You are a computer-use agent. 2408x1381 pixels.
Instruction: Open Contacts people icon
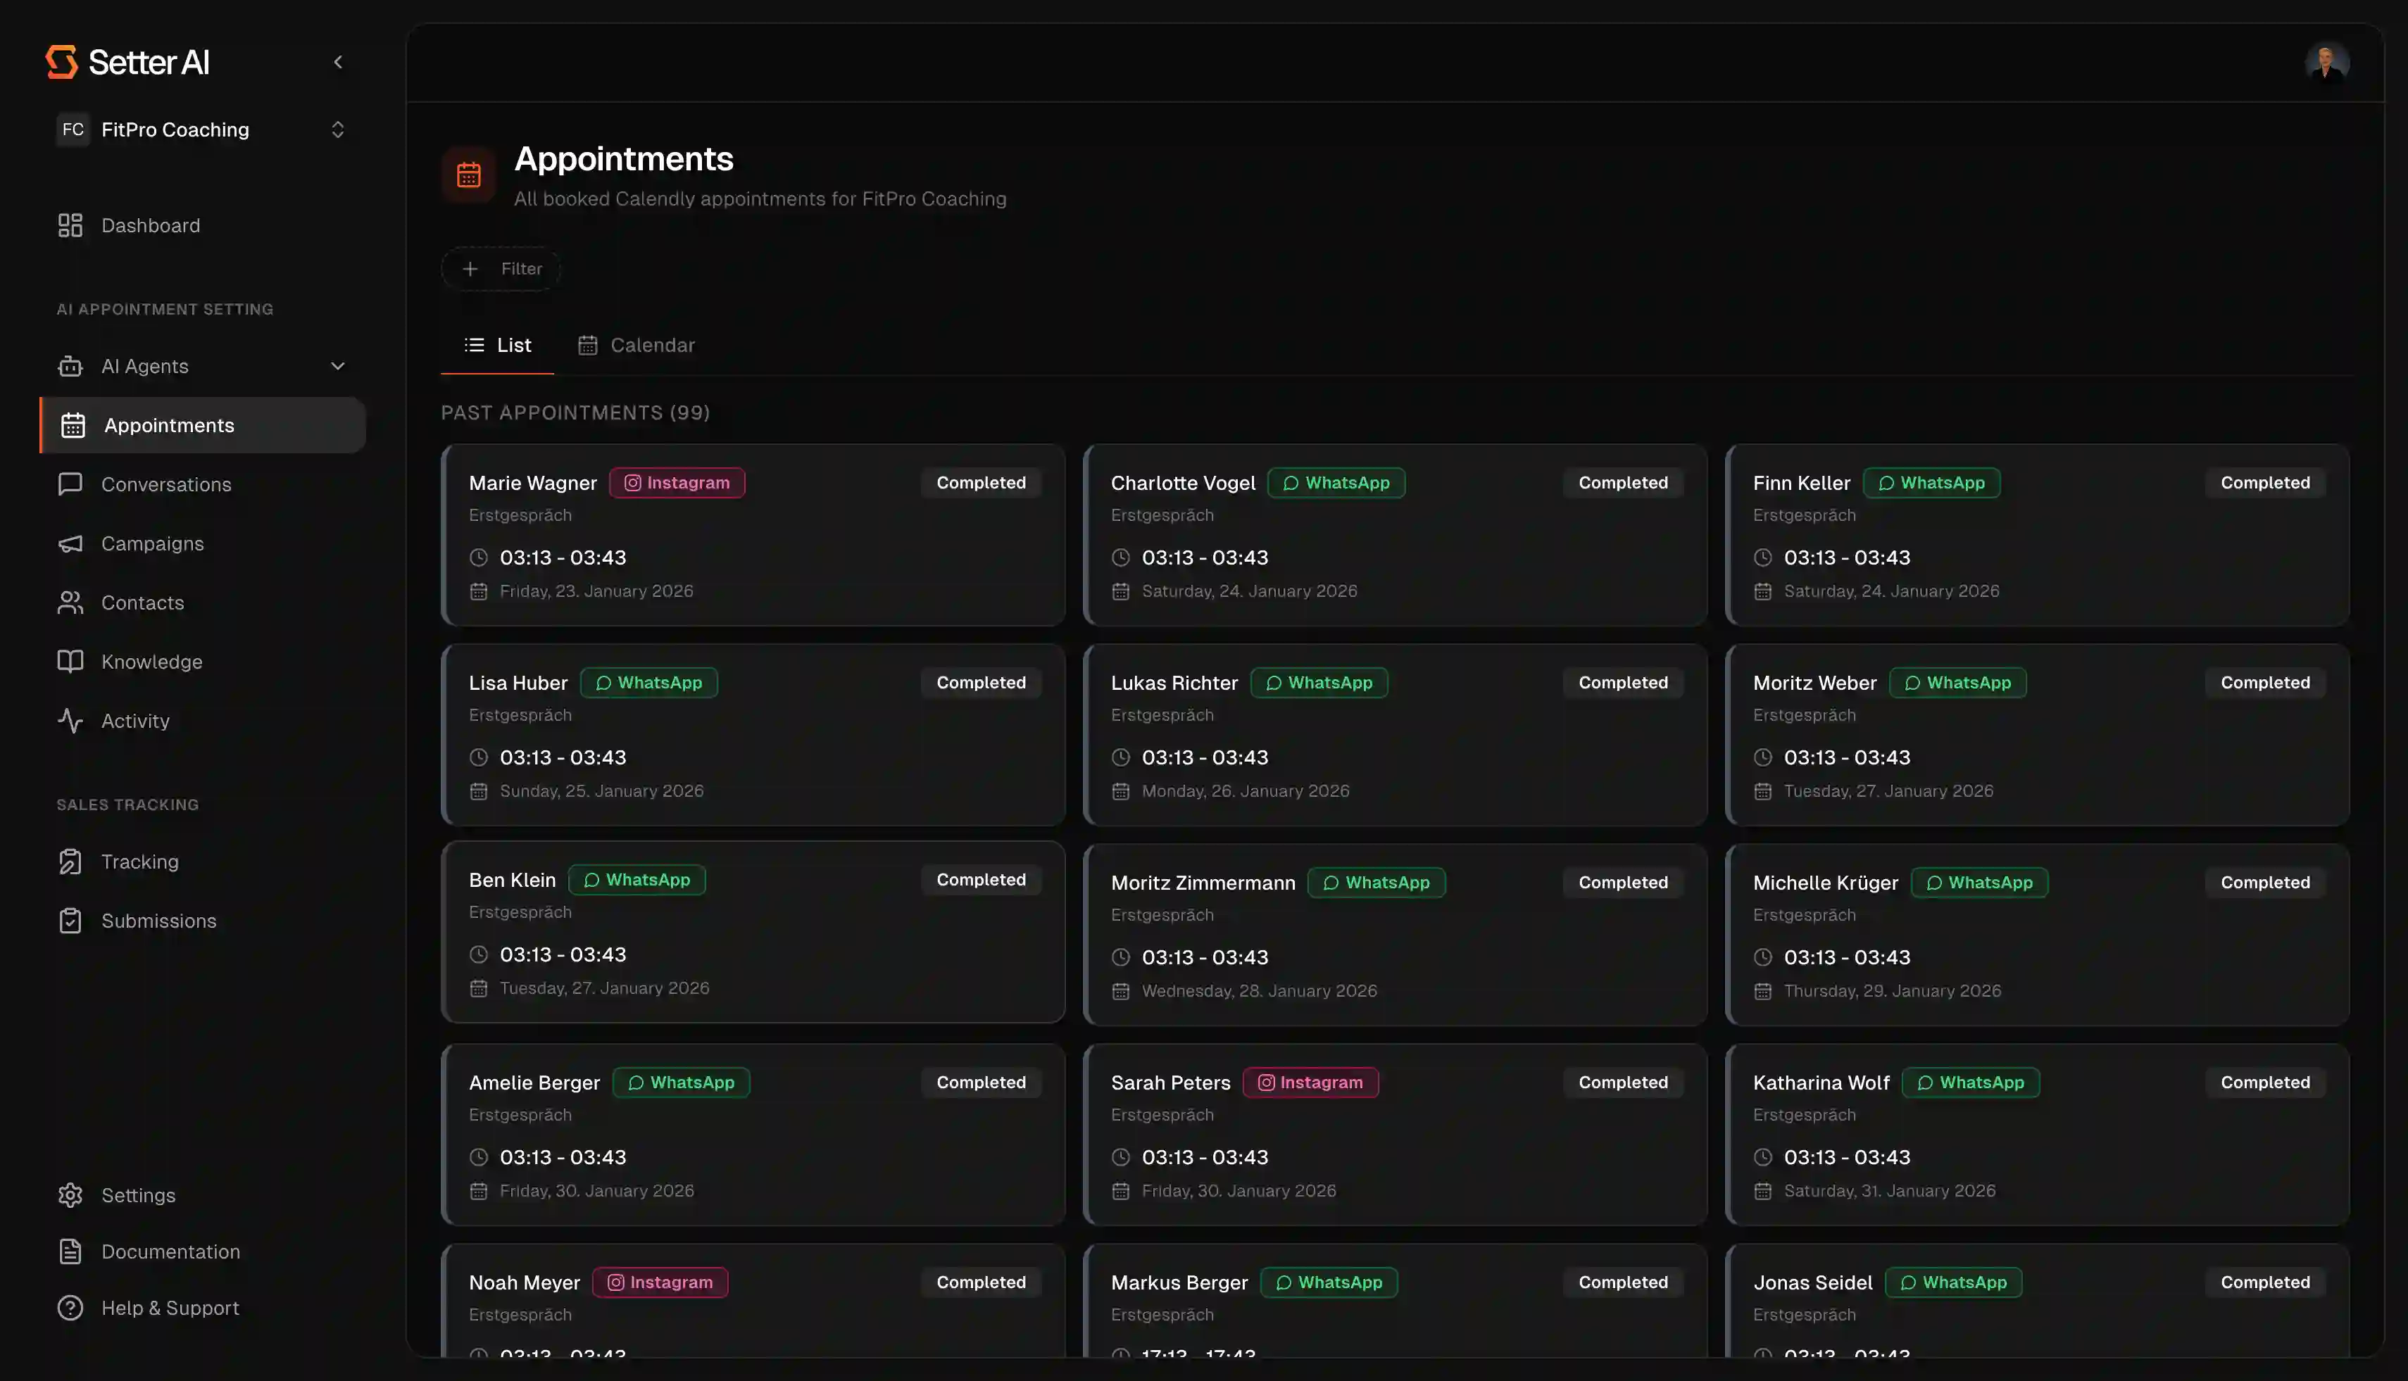pyautogui.click(x=70, y=603)
